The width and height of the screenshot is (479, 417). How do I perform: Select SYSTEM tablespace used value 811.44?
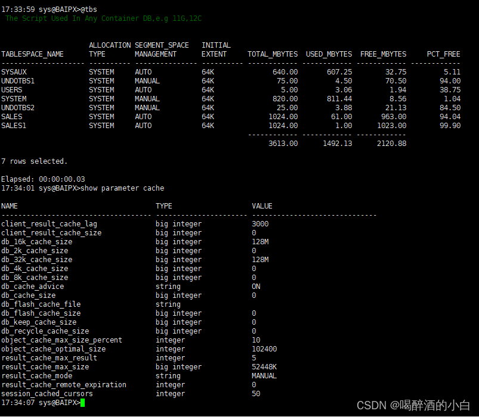coord(339,99)
